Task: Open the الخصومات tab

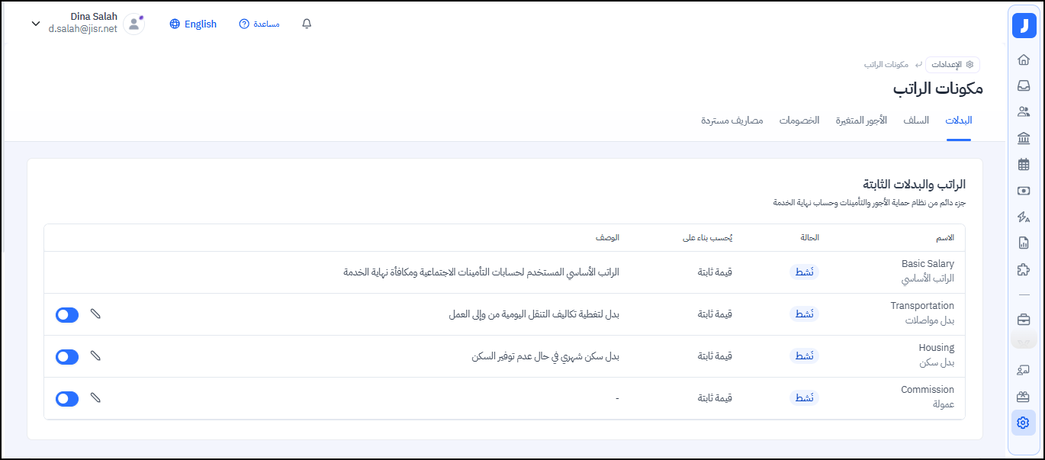Action: click(x=799, y=121)
